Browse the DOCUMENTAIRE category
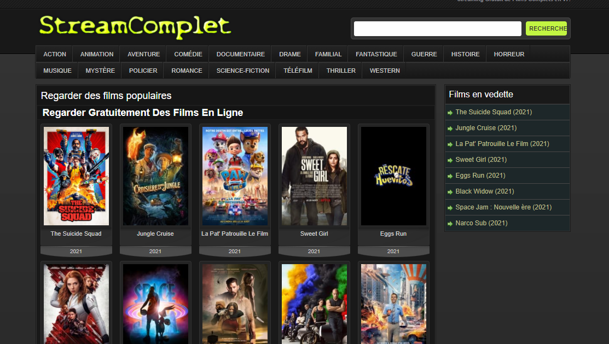 point(240,54)
